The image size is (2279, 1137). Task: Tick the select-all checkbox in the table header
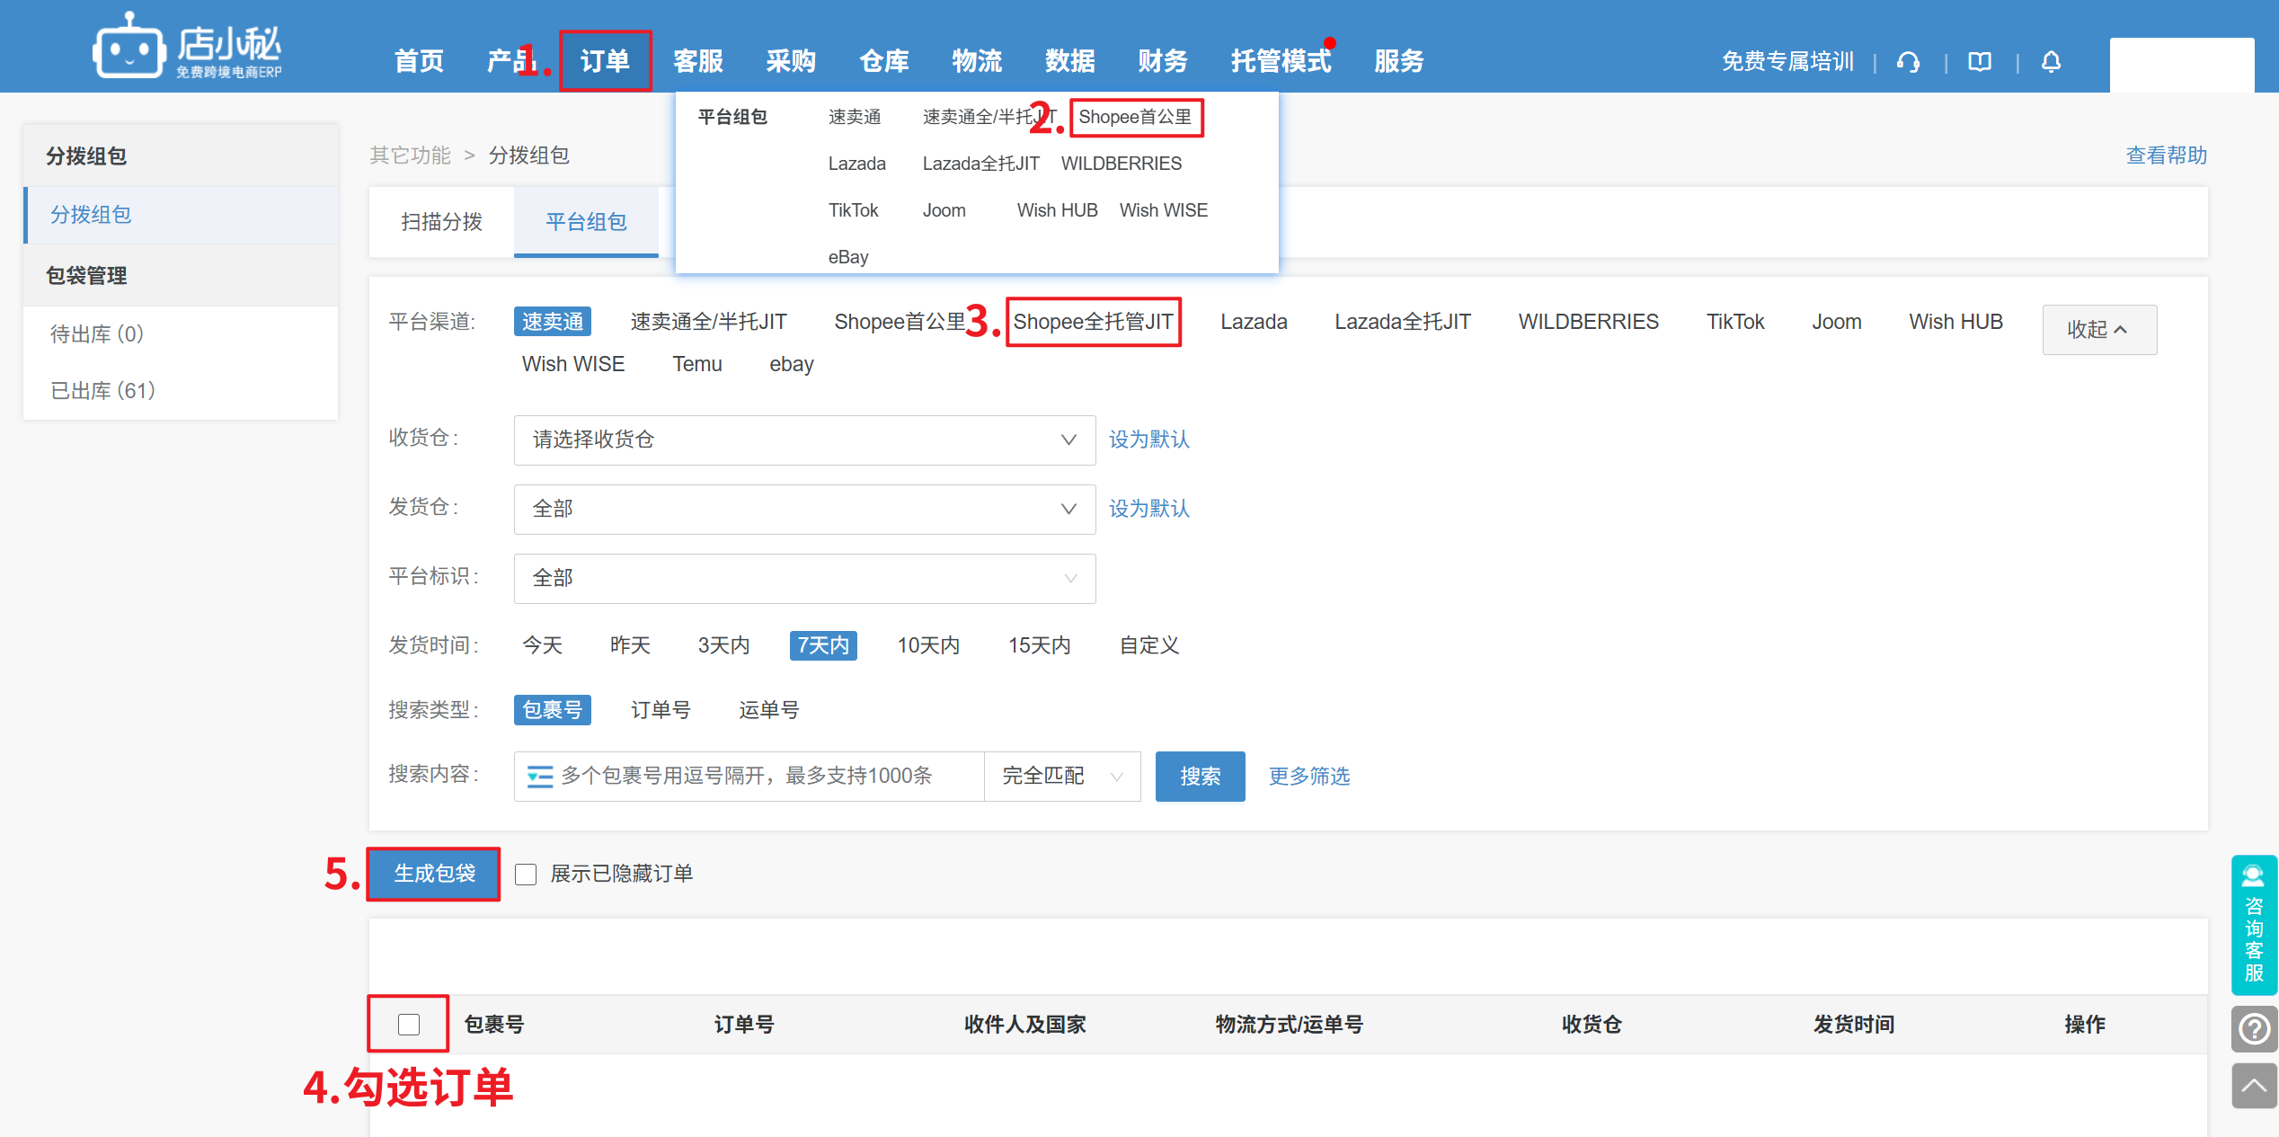pos(409,1024)
